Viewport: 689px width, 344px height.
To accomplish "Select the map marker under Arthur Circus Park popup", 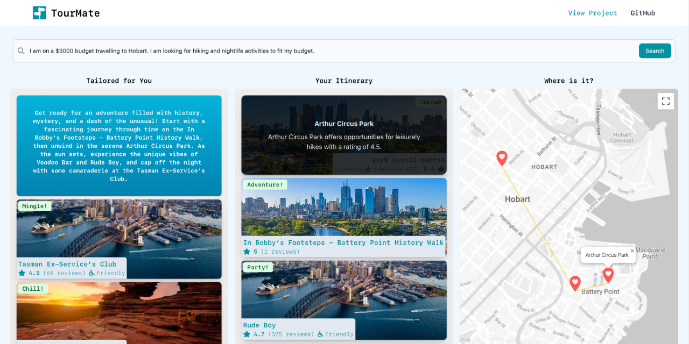I will pyautogui.click(x=608, y=275).
